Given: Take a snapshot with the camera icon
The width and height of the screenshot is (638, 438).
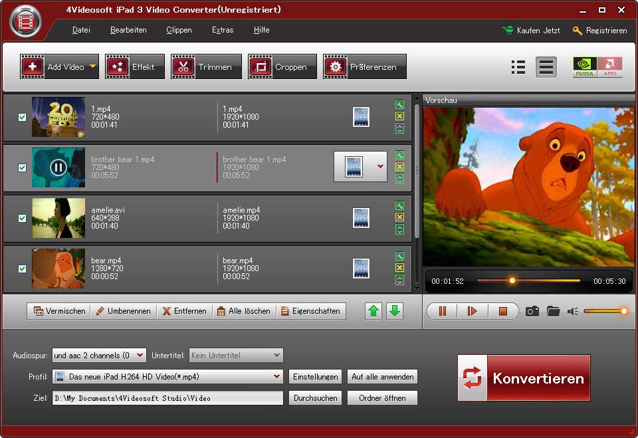Looking at the screenshot, I should [x=532, y=311].
